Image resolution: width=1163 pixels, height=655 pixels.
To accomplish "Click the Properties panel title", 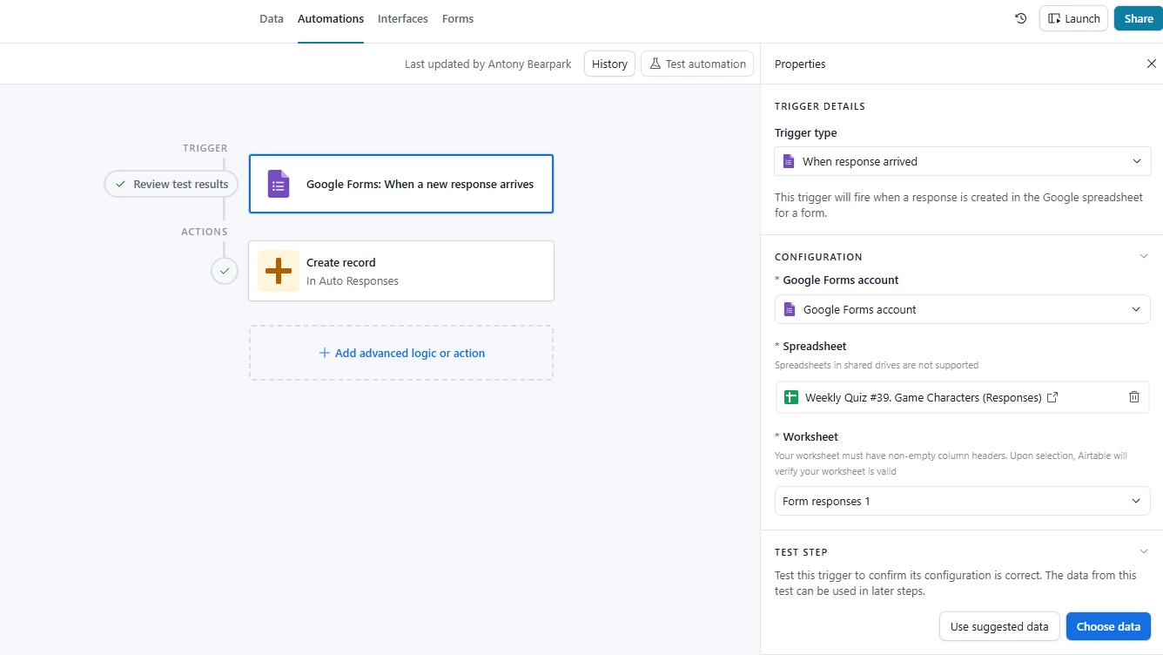I will (800, 64).
